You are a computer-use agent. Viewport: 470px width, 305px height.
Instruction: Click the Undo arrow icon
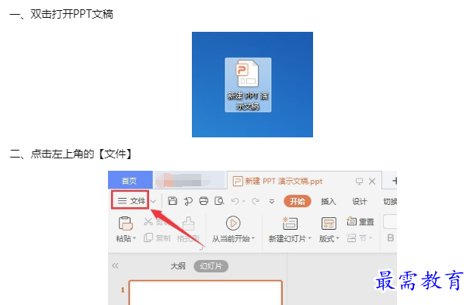[235, 201]
